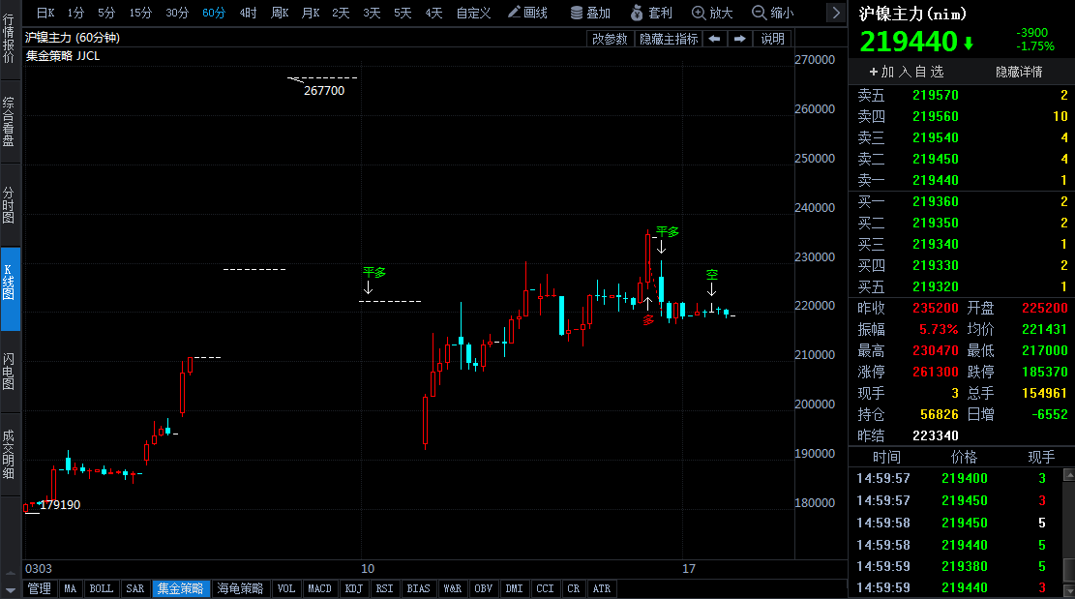Select 集金策略 indicator tab

(x=181, y=588)
